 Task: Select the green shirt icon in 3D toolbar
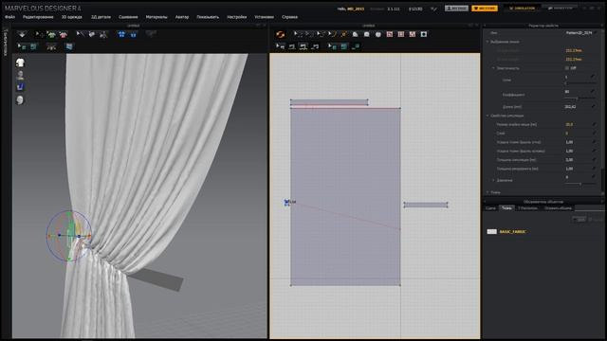click(x=51, y=35)
